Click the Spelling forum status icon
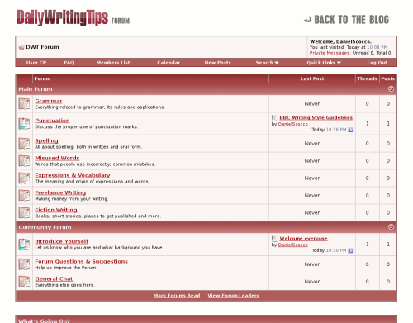Screen dimensions: 413x323 click(24, 144)
